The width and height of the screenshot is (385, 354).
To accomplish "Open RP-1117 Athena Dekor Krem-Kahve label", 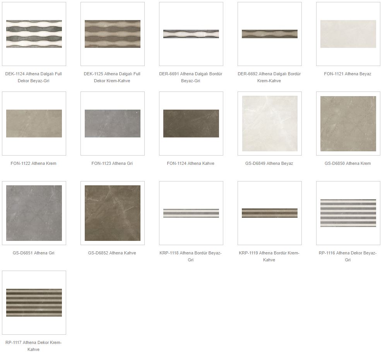I will pyautogui.click(x=33, y=346).
